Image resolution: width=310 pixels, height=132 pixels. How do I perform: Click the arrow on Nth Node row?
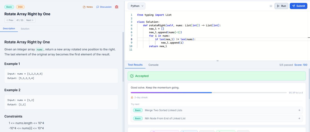tap(299, 118)
